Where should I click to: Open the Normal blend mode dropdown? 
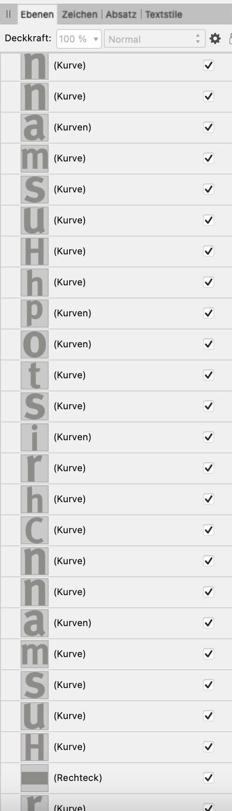[154, 39]
